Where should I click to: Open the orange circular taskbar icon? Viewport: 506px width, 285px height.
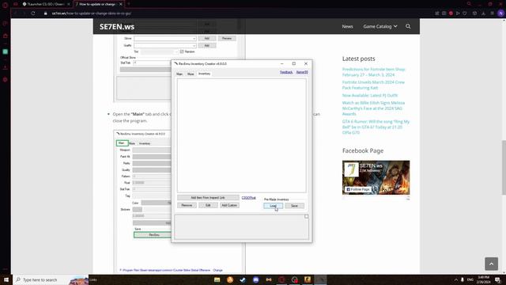tap(230, 279)
